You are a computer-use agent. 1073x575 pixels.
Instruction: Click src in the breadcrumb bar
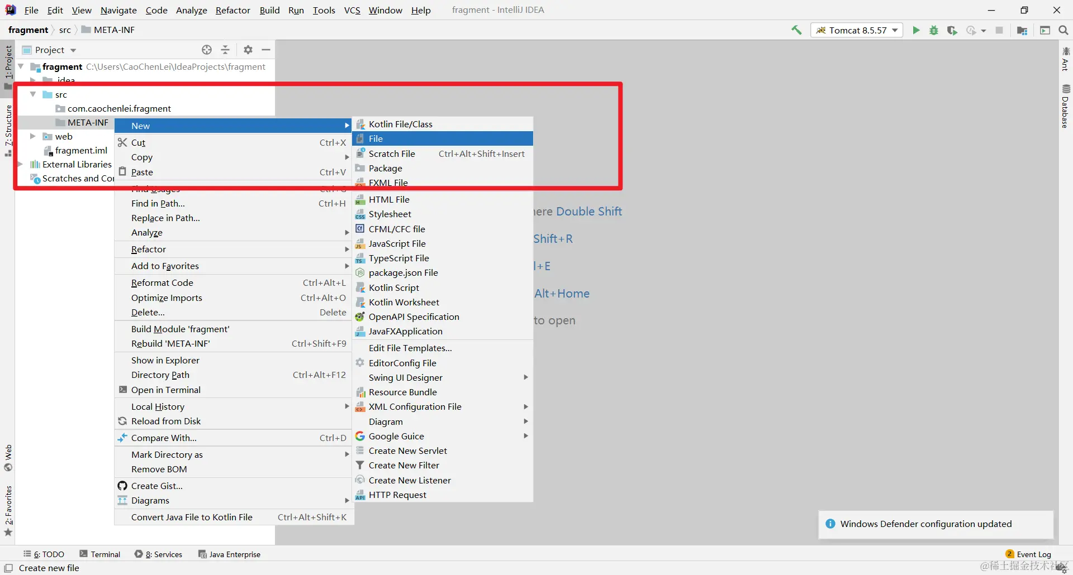coord(65,30)
